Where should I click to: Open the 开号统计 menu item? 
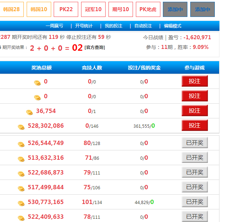tap(84, 26)
